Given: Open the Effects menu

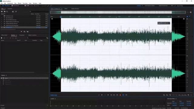Looking at the screenshot, I should pos(19,3).
